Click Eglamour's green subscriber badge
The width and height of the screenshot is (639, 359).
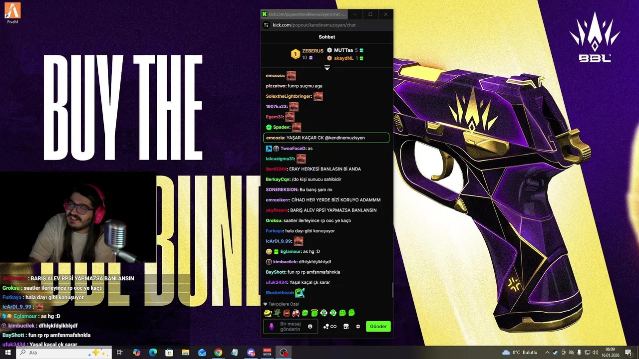pyautogui.click(x=276, y=252)
